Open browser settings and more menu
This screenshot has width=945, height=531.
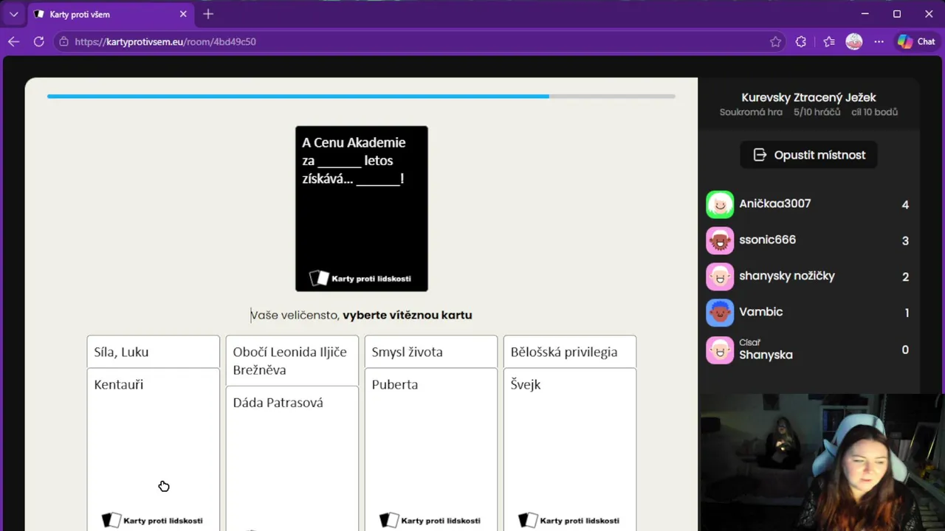[879, 42]
